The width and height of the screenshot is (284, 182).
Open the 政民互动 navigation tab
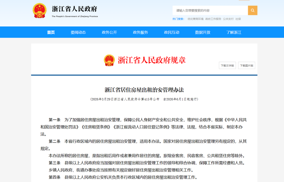click(x=171, y=32)
